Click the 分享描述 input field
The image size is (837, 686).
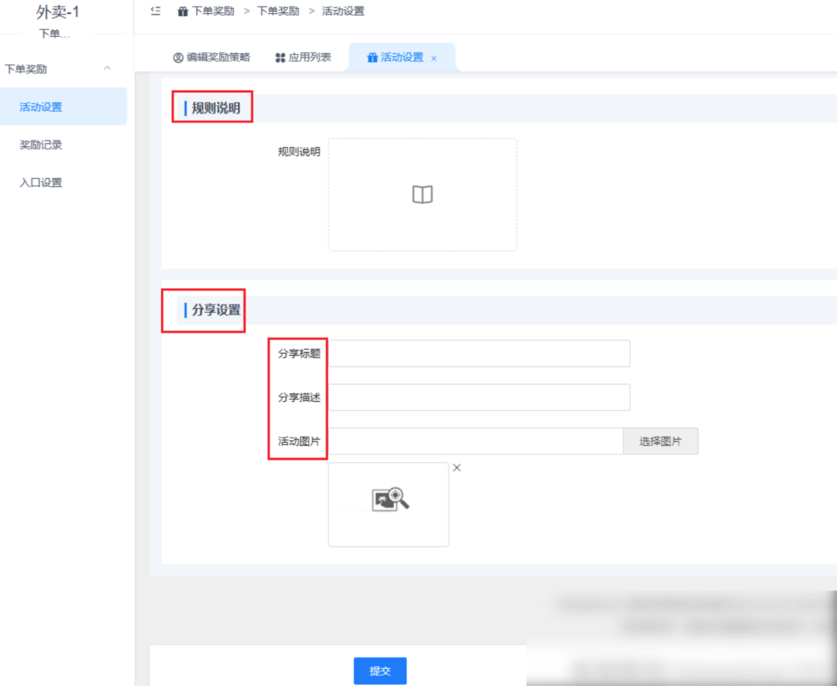pyautogui.click(x=479, y=397)
